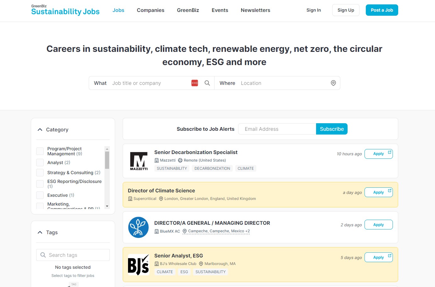Viewport: 435px width, 287px height.
Task: Click the DECARBONIZATION tag on the Mazzetti job
Action: pos(212,168)
